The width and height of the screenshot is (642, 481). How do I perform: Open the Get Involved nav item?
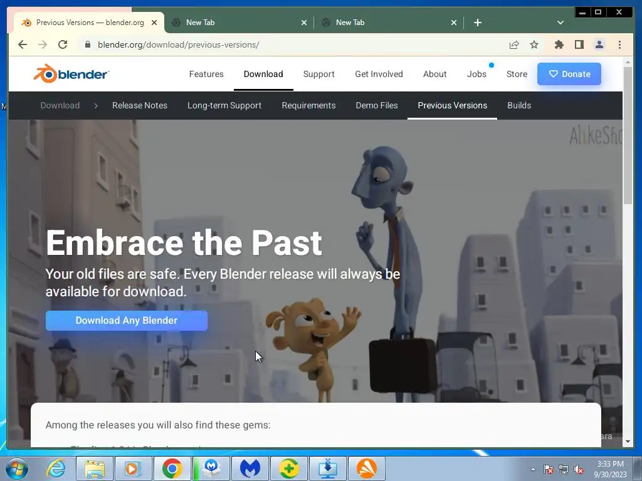point(379,74)
